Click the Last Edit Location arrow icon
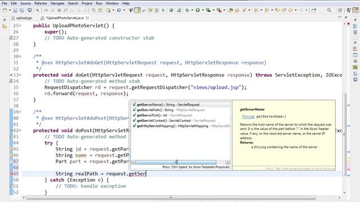Image resolution: width=360 pixels, height=202 pixels. tap(277, 10)
